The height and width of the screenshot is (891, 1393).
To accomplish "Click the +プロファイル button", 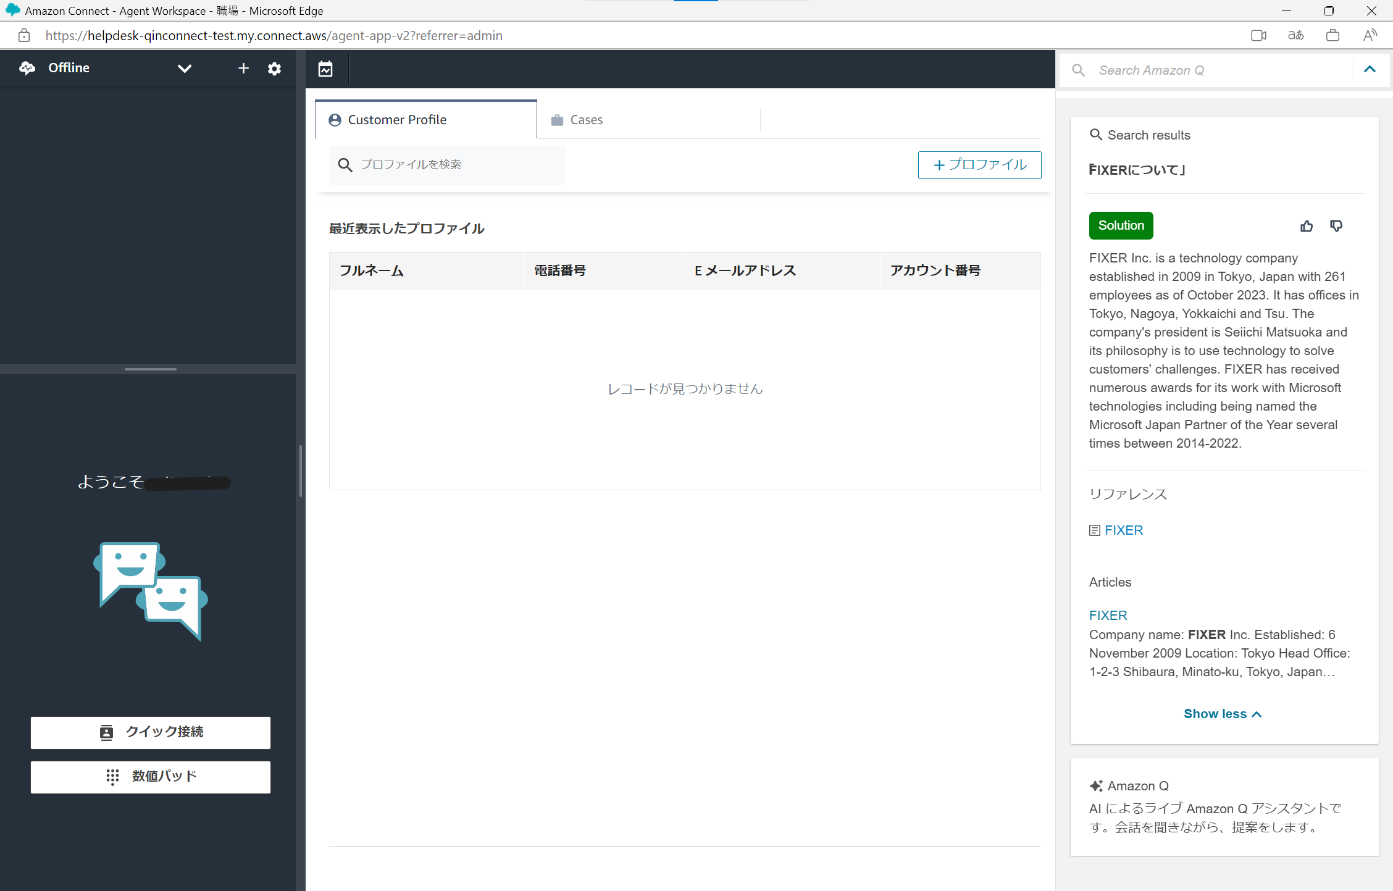I will [979, 165].
